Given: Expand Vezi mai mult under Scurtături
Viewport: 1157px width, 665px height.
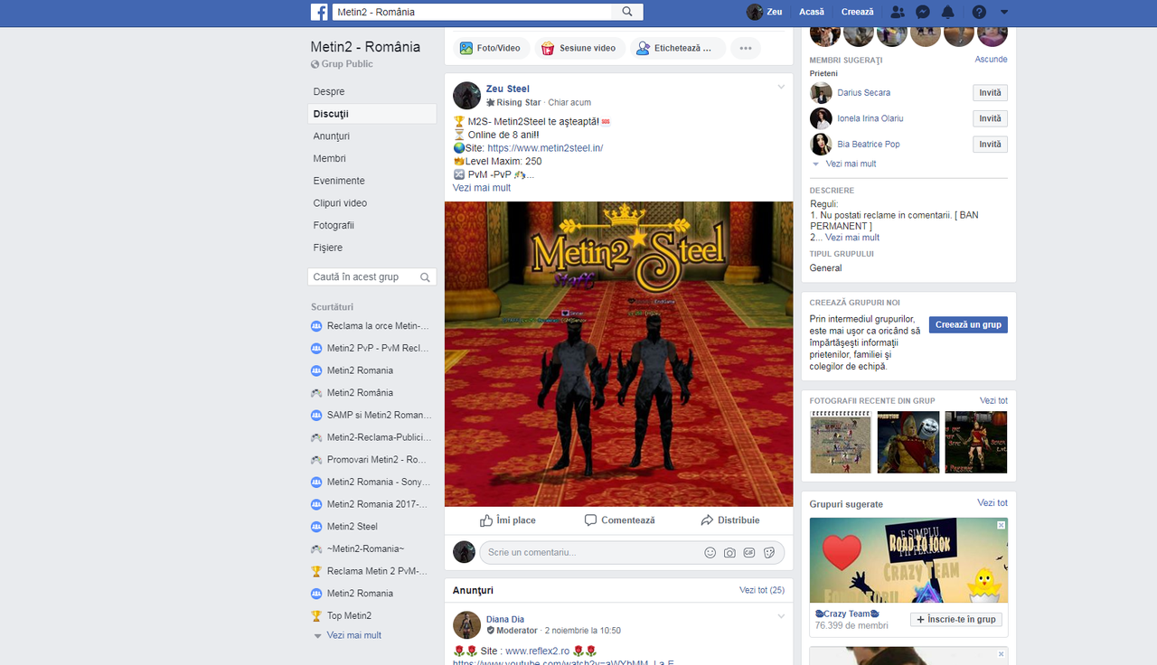Looking at the screenshot, I should point(353,635).
